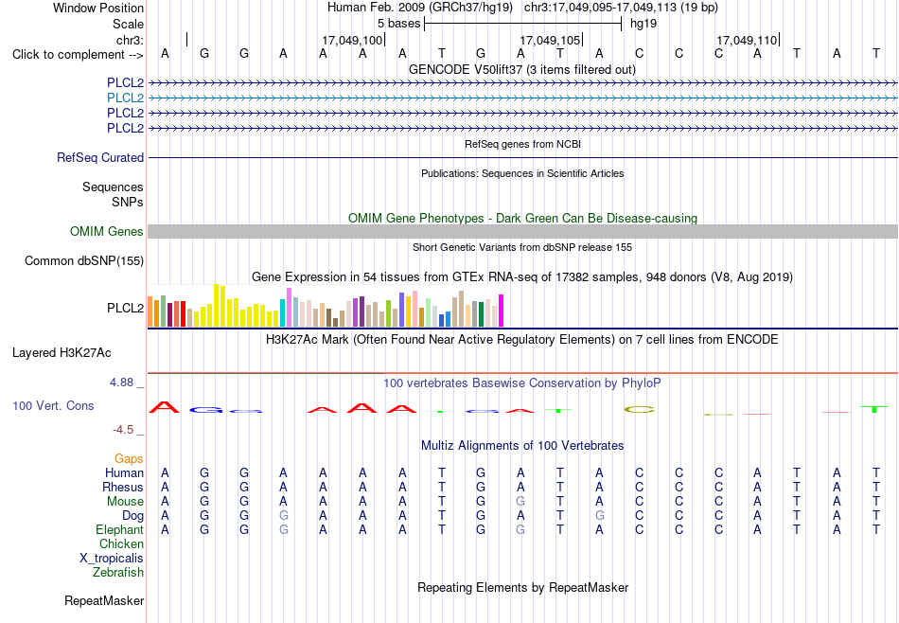Click the RefSeq Curated track label

tap(100, 158)
